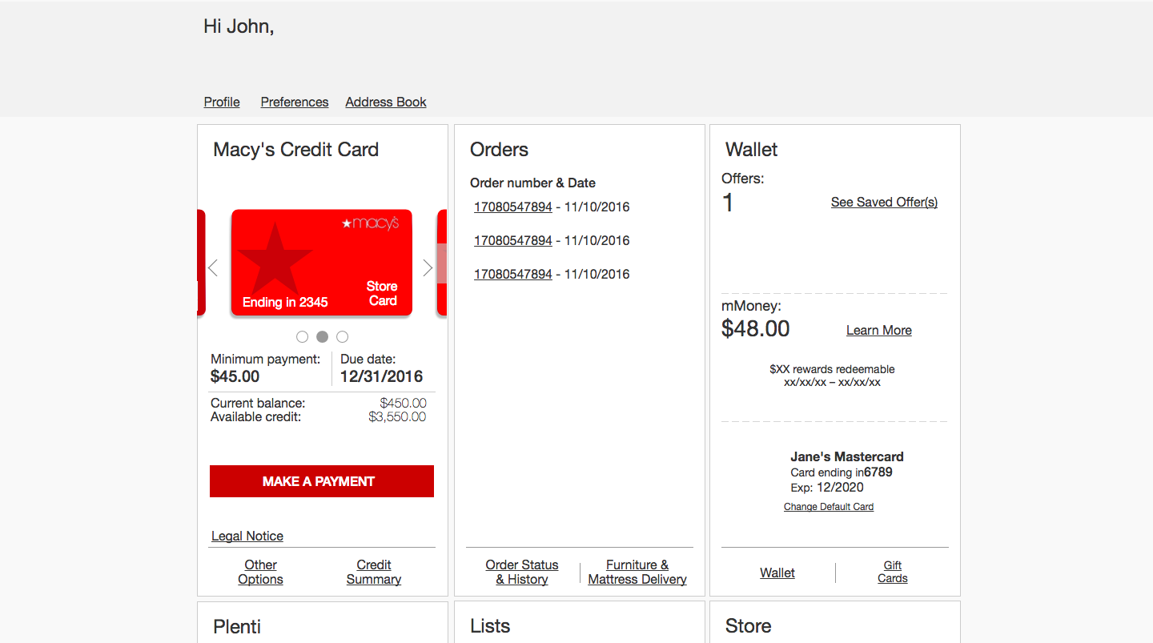Click the Lists panel heading

(490, 626)
